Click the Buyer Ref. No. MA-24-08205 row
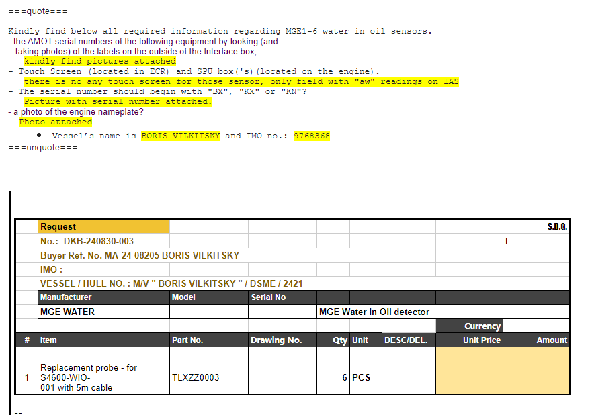The height and width of the screenshot is (415, 592). pos(140,255)
